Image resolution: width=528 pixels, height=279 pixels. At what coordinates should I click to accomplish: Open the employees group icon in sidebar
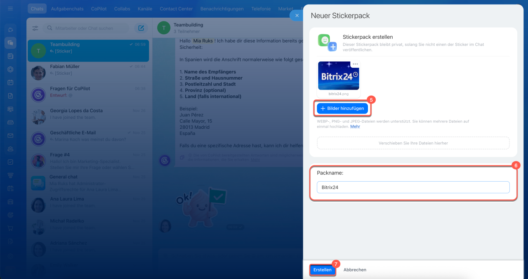click(x=10, y=149)
